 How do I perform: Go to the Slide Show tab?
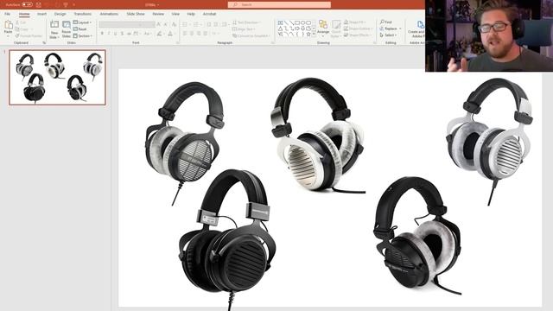(x=136, y=14)
